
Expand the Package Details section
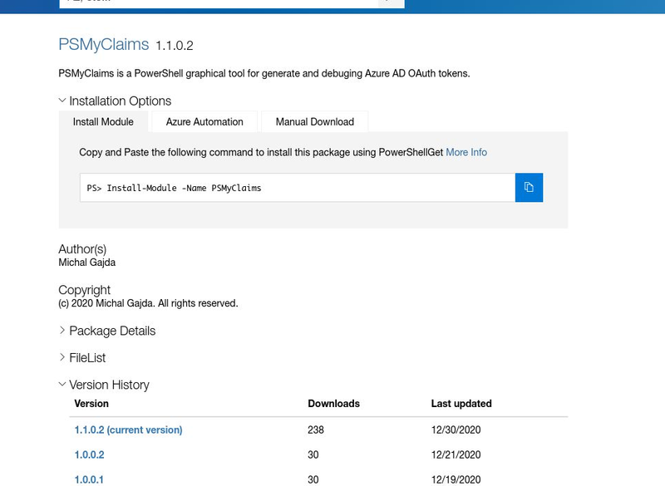point(107,331)
